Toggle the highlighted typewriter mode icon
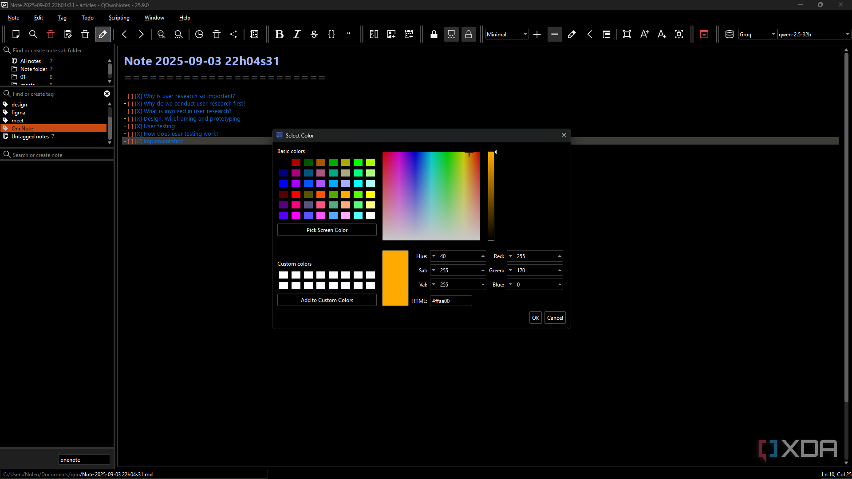 451,34
